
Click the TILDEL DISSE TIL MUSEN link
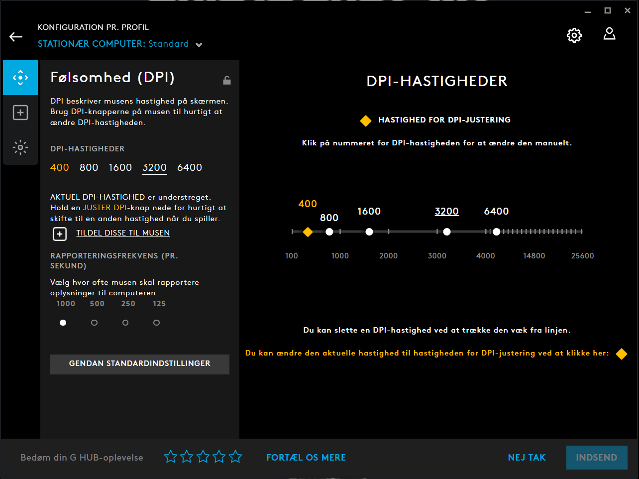[123, 233]
